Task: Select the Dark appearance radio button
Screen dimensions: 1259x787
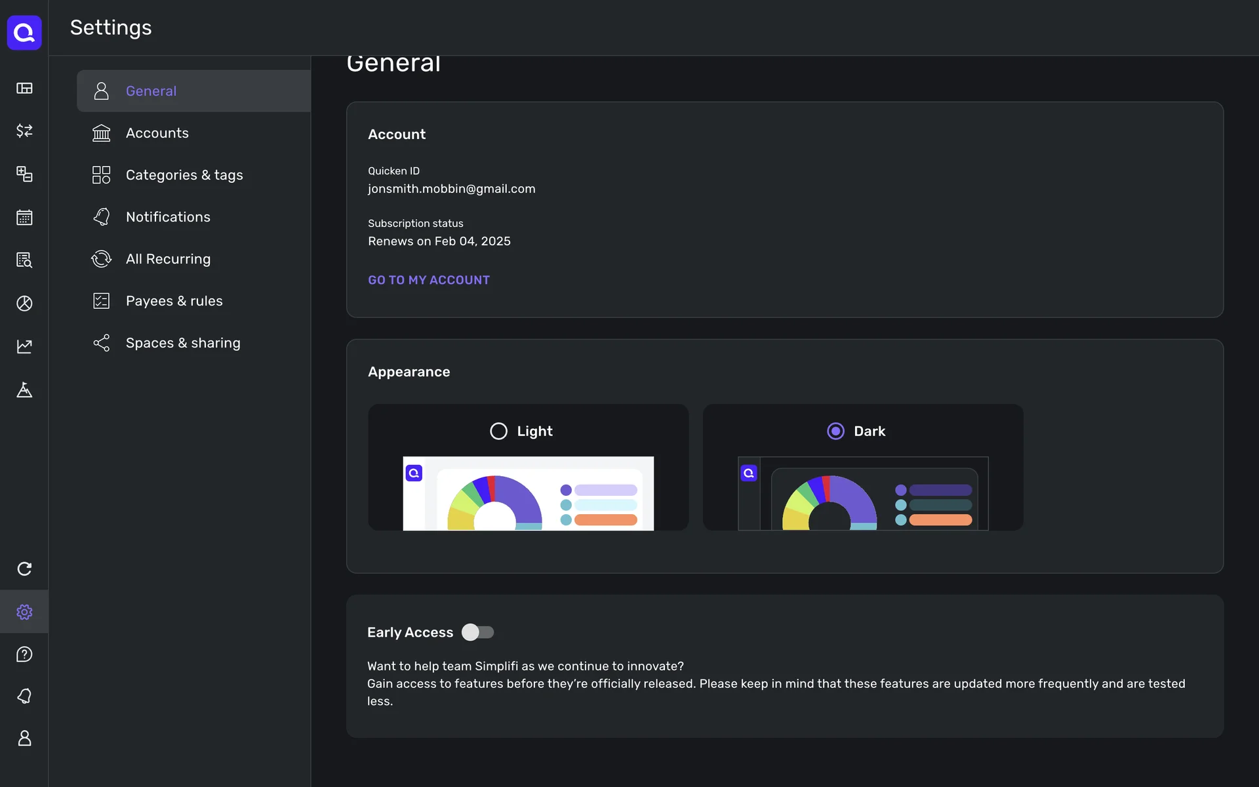Action: point(835,431)
